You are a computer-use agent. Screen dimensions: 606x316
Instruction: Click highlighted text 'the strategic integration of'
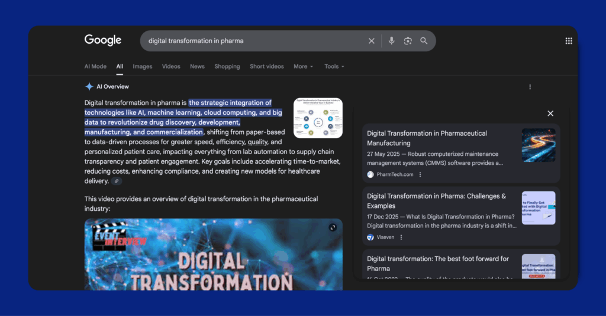coord(230,103)
